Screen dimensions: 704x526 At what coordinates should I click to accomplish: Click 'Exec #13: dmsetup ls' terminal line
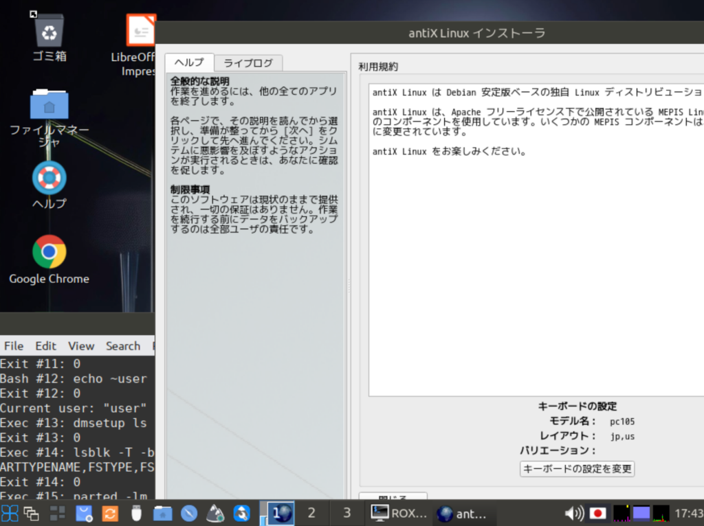(x=73, y=423)
